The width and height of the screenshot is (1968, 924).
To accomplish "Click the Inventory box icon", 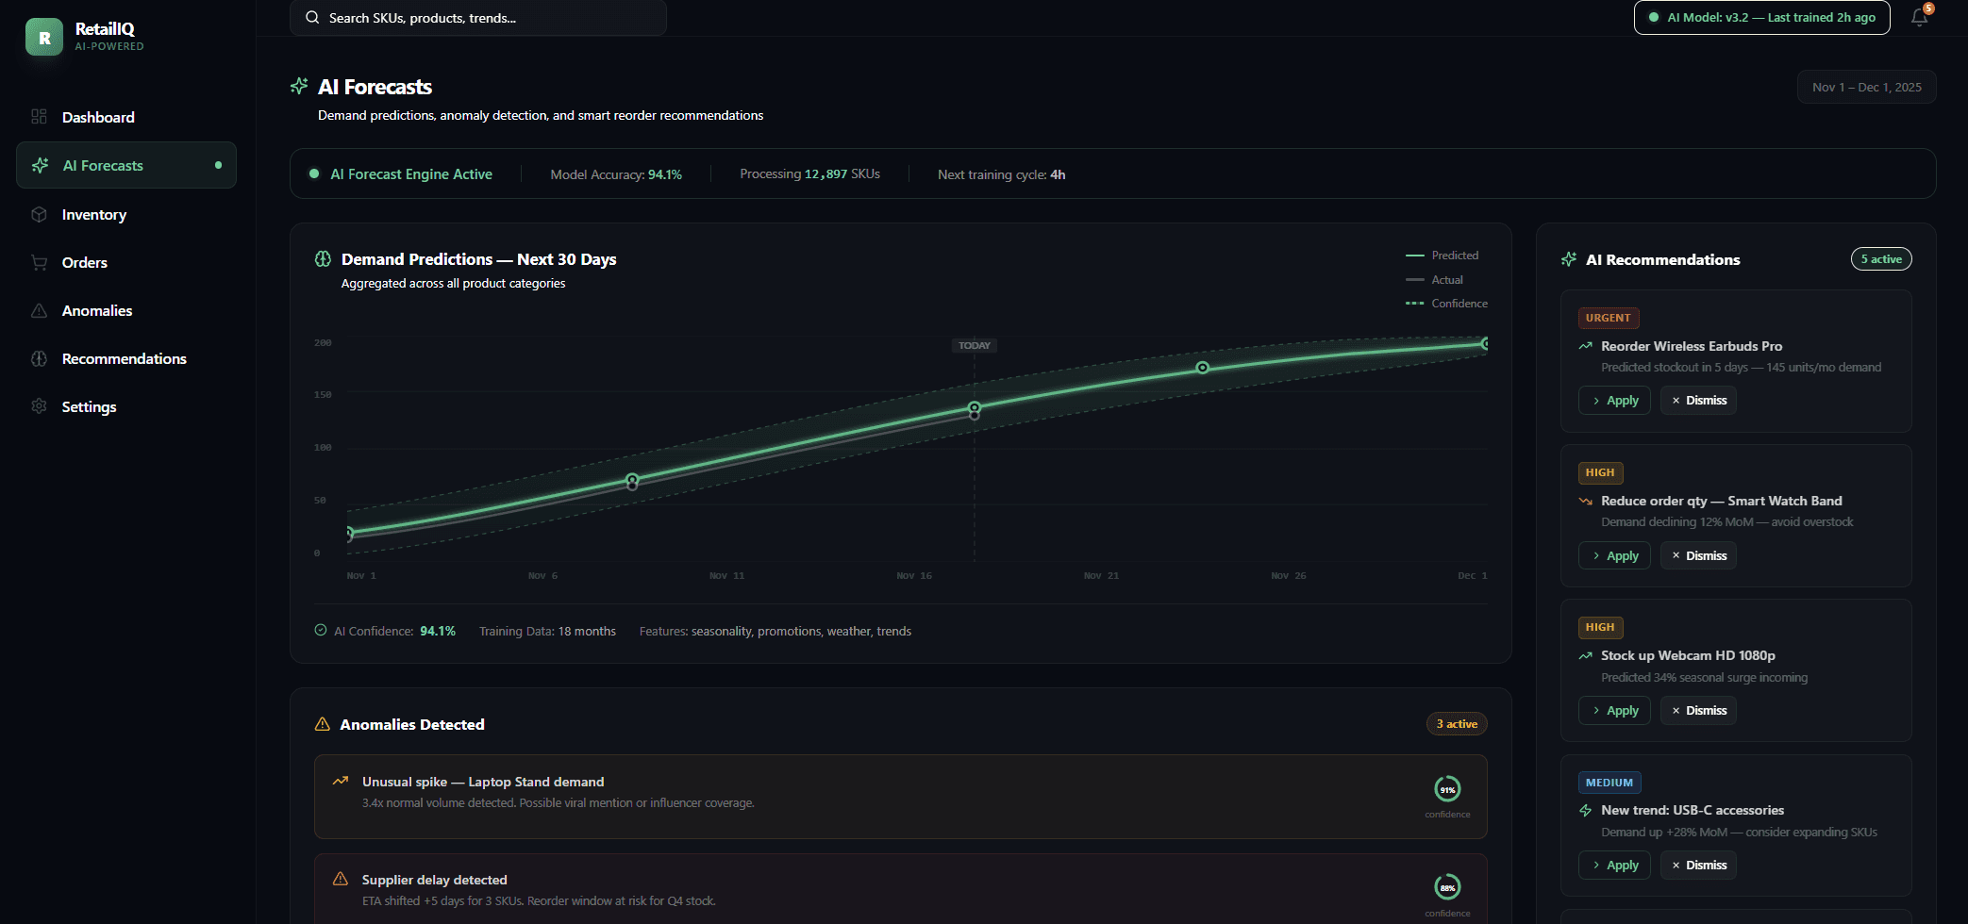I will [39, 214].
